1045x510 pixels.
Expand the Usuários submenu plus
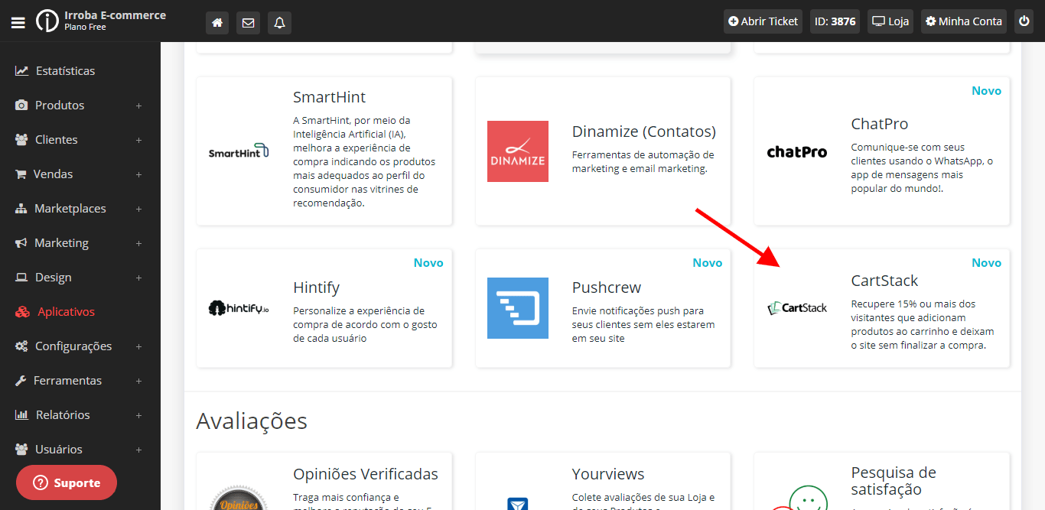tap(139, 450)
